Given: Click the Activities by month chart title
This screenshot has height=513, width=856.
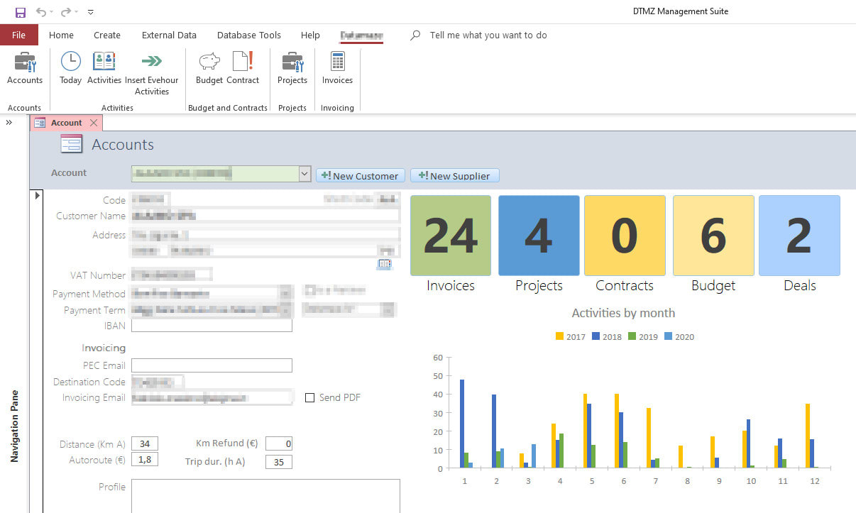Looking at the screenshot, I should click(623, 313).
